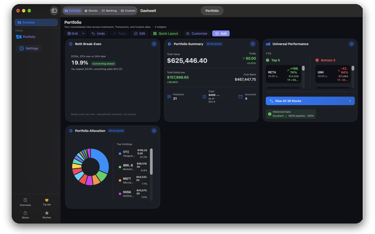Switch to the Banking tab
This screenshot has height=234, width=375.
tap(110, 11)
